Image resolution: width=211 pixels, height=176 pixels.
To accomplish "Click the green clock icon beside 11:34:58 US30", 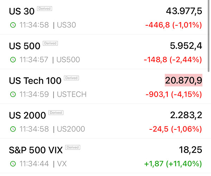I will pyautogui.click(x=13, y=25).
